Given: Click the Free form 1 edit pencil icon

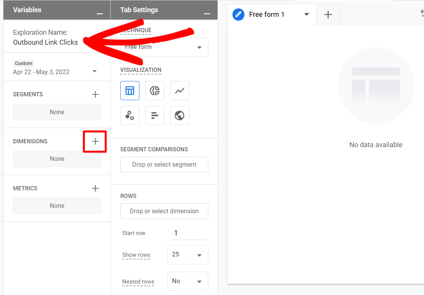Looking at the screenshot, I should pos(238,14).
